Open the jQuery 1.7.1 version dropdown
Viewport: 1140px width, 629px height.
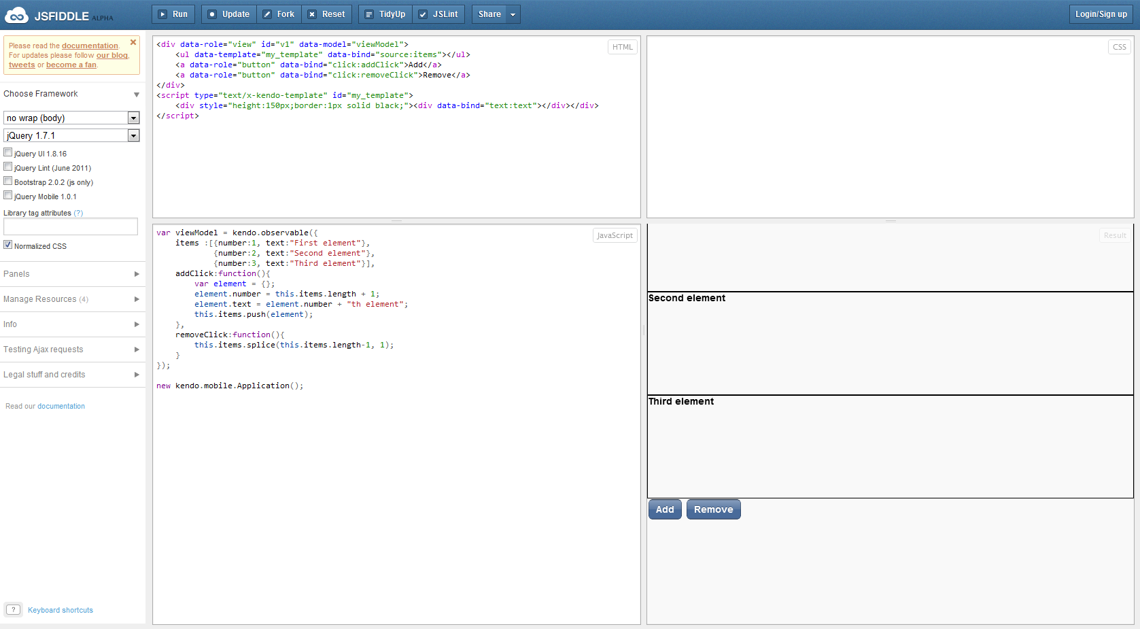coord(71,135)
